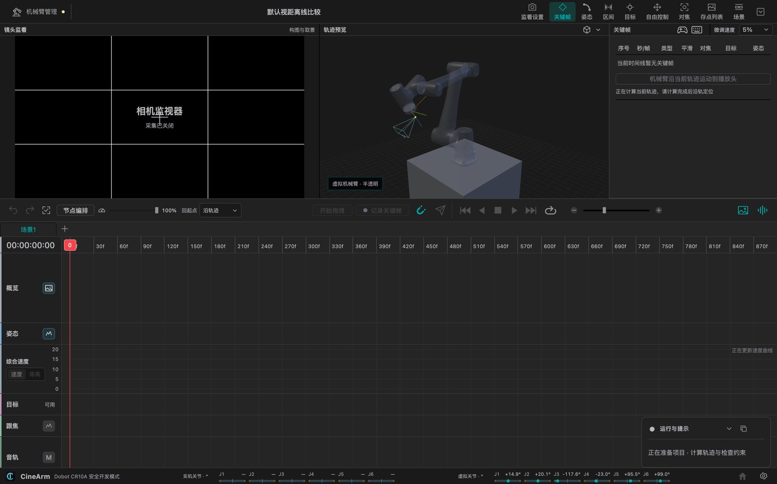The width and height of the screenshot is (777, 484).
Task: Mute the 音轨 track with M button
Action: pos(49,457)
